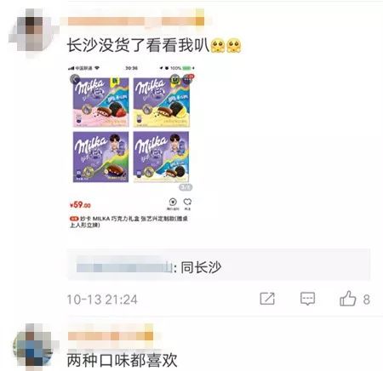Tap the repost share icon under first comment
Screen dimensions: 383x371
(x=267, y=299)
